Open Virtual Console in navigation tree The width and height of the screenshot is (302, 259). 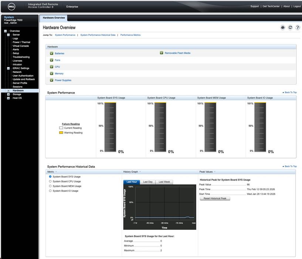pos(21,46)
